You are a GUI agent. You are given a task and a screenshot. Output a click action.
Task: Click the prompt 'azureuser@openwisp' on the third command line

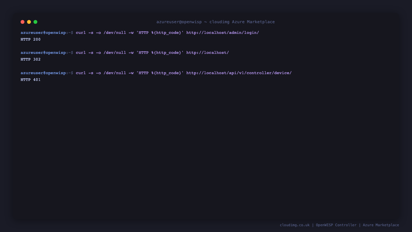click(43, 73)
